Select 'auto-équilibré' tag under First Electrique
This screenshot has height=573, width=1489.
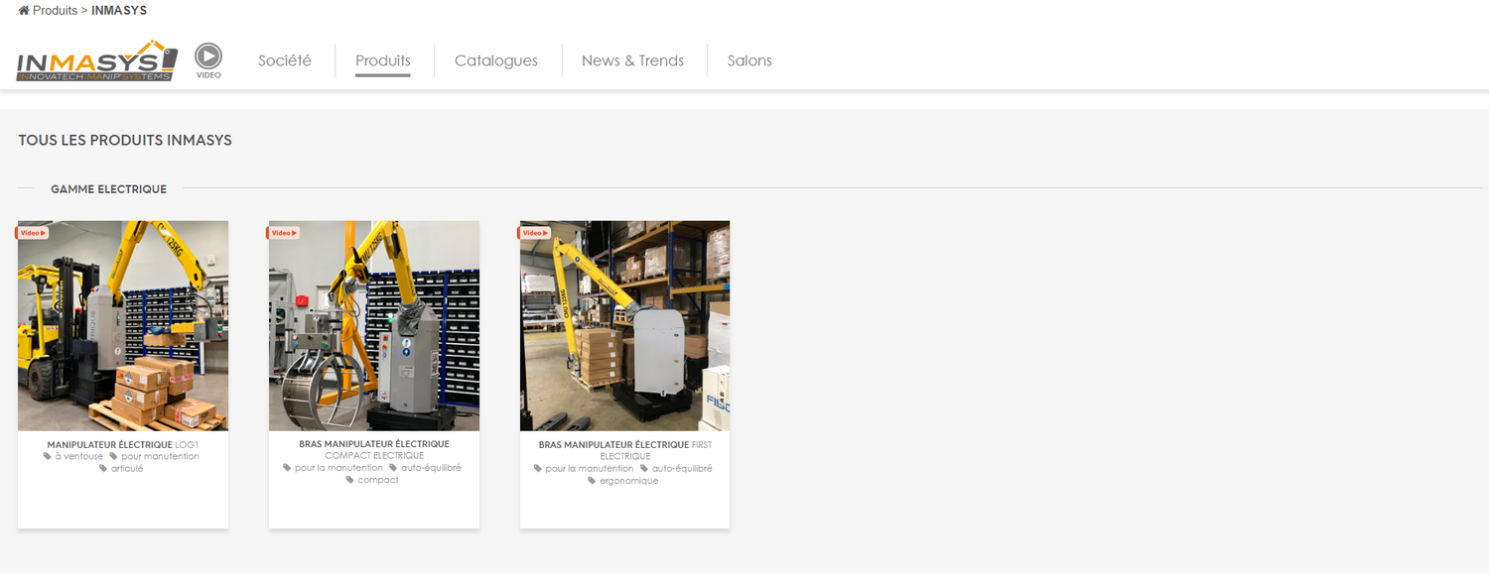click(x=677, y=469)
